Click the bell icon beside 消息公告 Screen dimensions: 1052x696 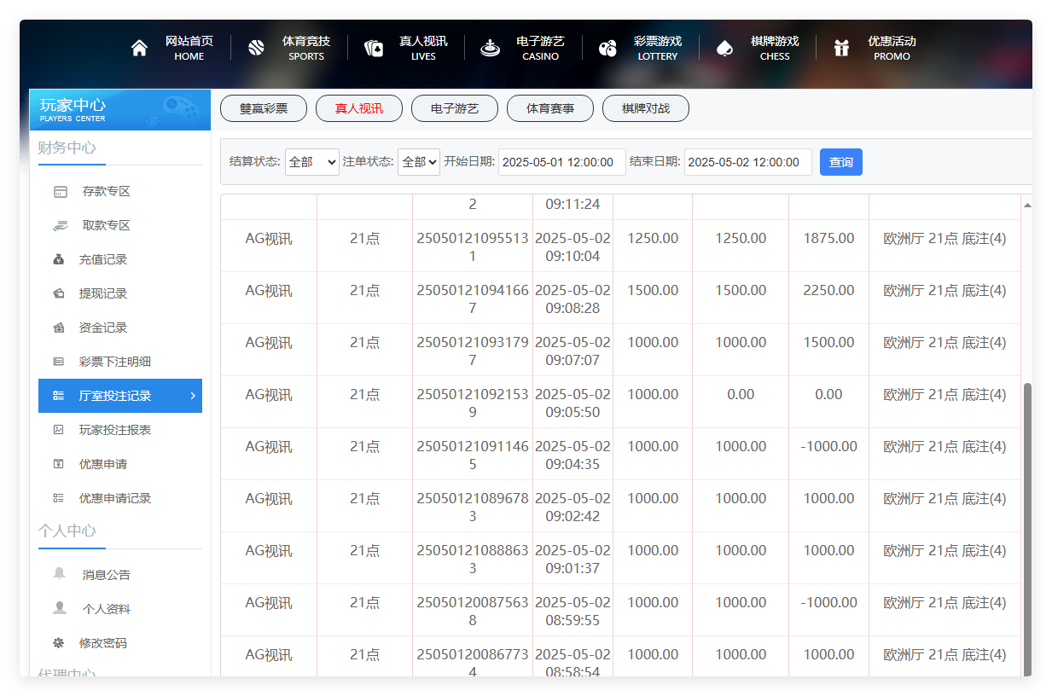coord(60,574)
